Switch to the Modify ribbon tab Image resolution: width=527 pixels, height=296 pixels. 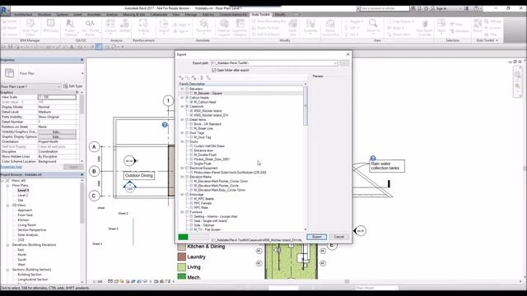click(x=280, y=15)
